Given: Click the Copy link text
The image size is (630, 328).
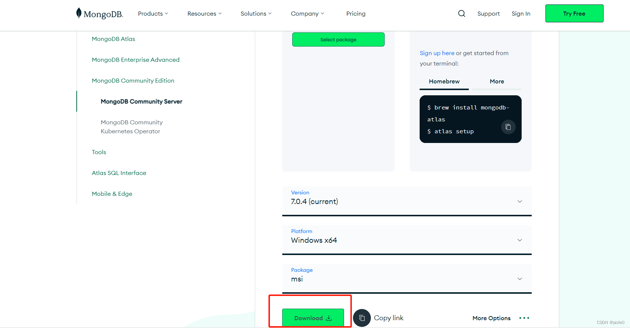Looking at the screenshot, I should 389,318.
